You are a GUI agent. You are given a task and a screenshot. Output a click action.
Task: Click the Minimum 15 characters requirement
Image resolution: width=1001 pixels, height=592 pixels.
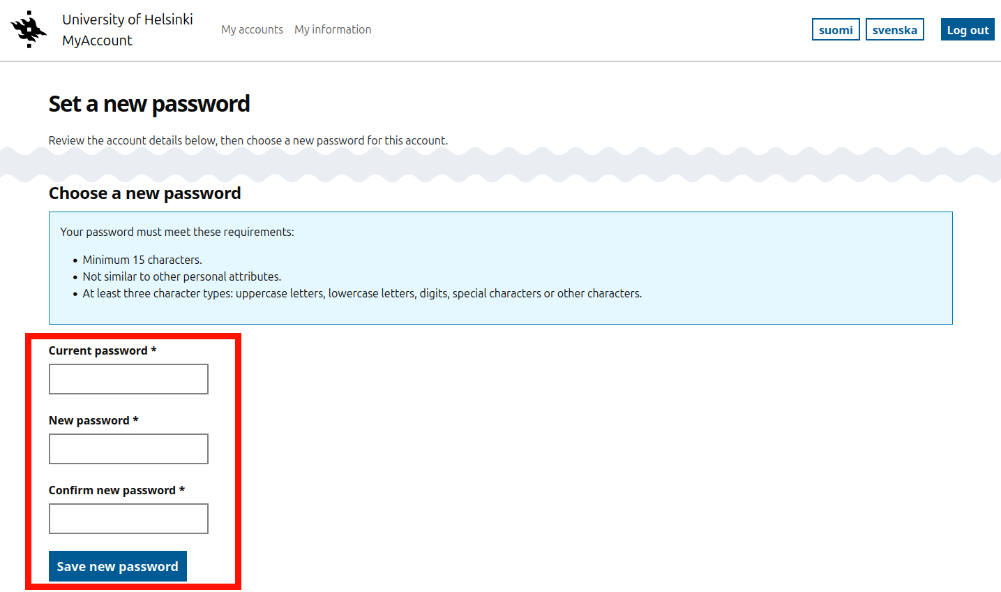point(142,260)
